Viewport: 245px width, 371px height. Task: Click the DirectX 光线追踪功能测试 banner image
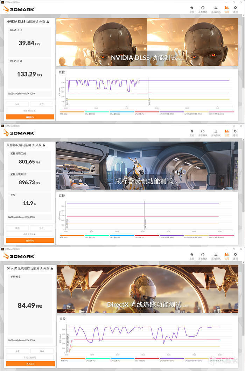pyautogui.click(x=148, y=289)
